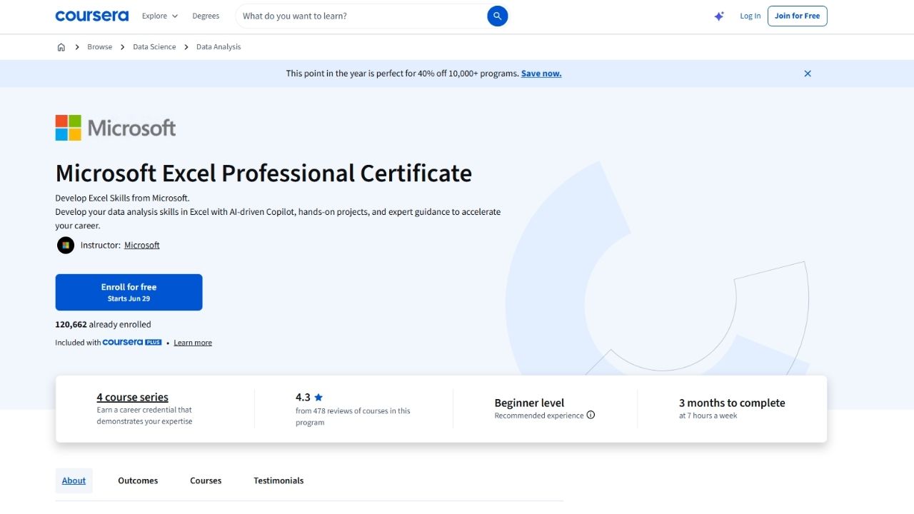
Task: Click 'from 478 reviews' text
Action: [353, 416]
